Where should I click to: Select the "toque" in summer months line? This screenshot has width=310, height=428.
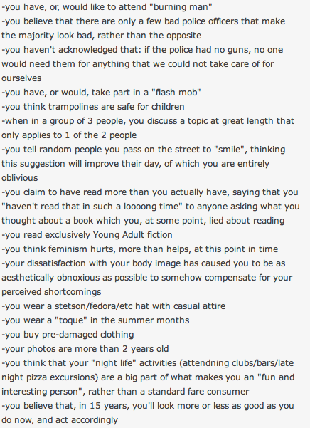tap(95, 320)
